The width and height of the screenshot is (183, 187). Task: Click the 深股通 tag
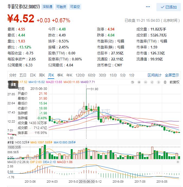47,7
